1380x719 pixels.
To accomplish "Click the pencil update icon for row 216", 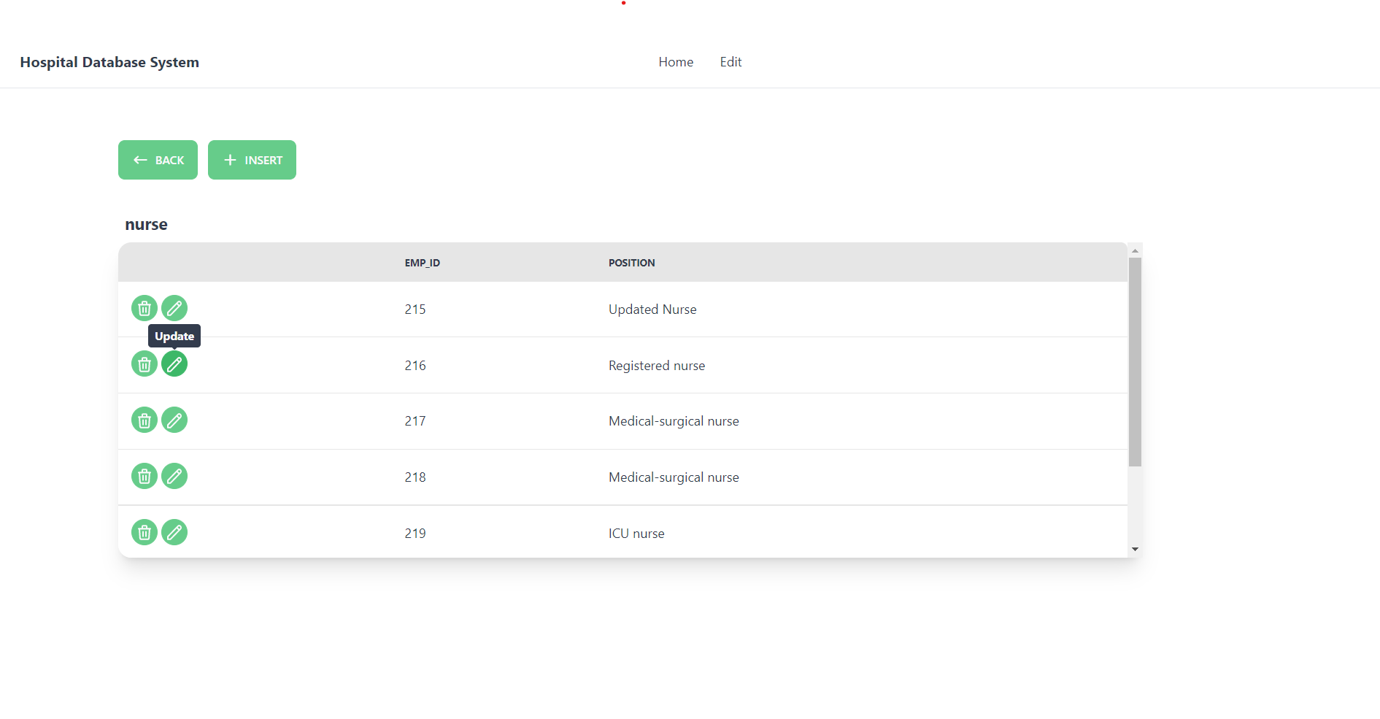I will pos(174,364).
